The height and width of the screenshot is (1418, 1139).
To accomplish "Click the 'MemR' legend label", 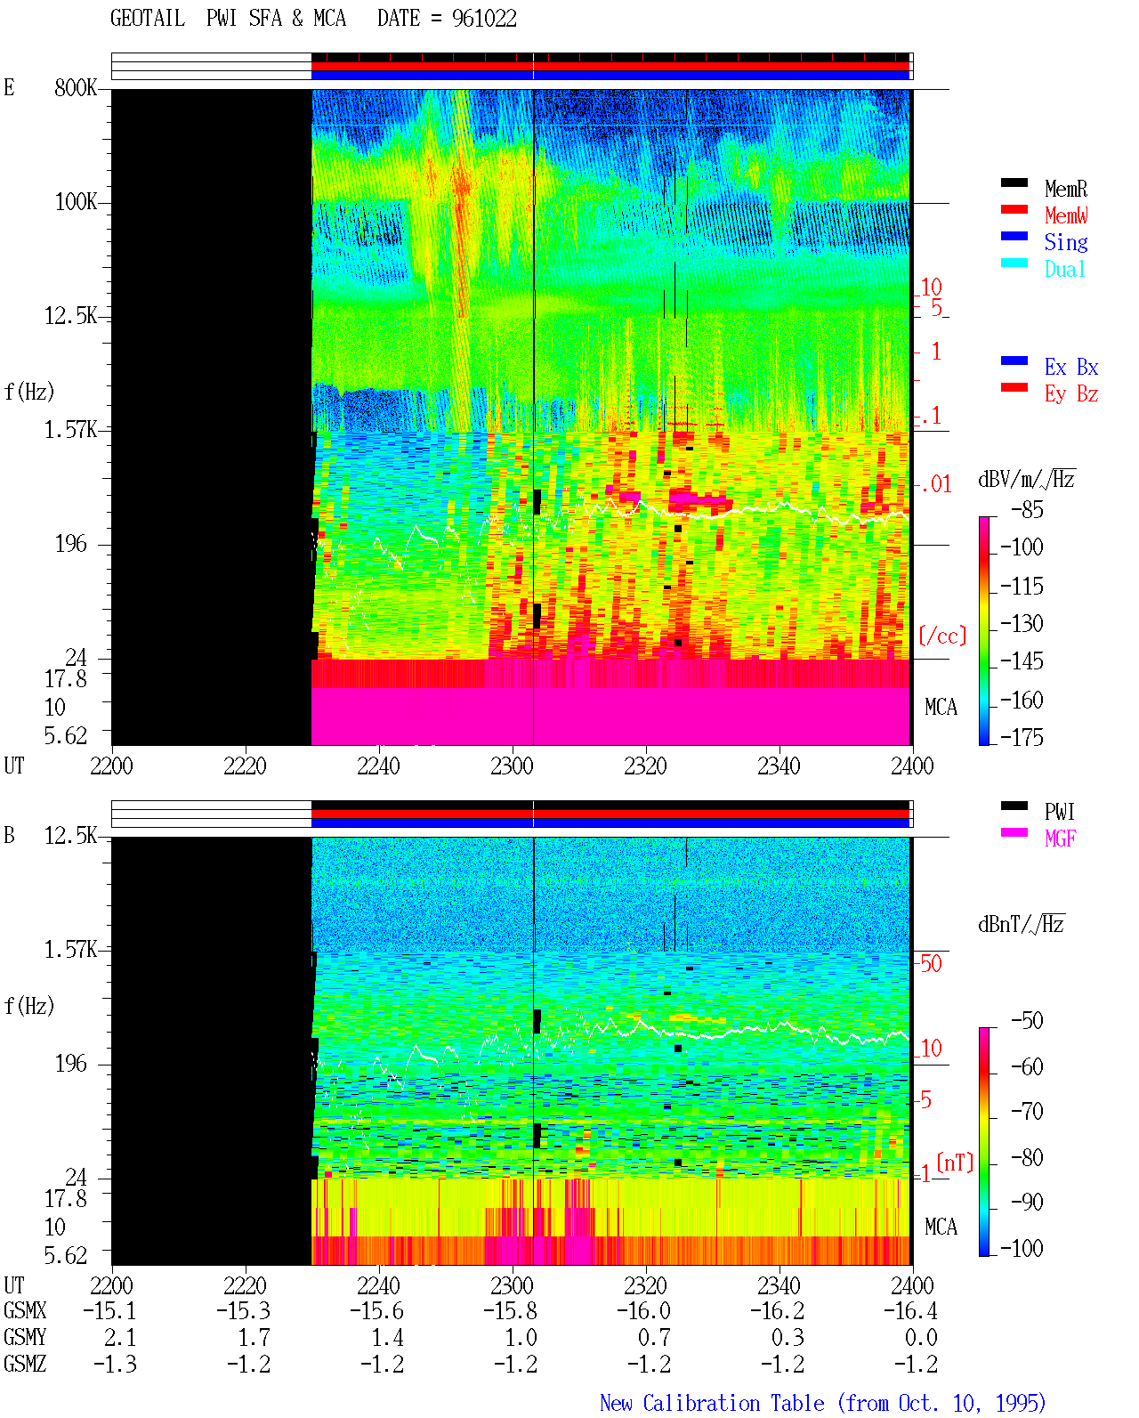I will (x=1066, y=189).
